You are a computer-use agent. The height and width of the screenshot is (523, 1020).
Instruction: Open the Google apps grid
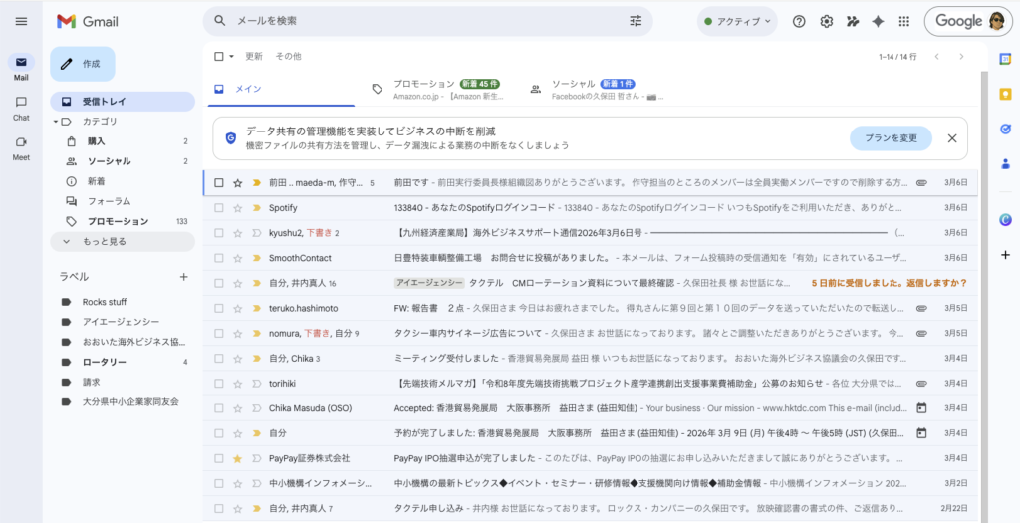coord(904,21)
